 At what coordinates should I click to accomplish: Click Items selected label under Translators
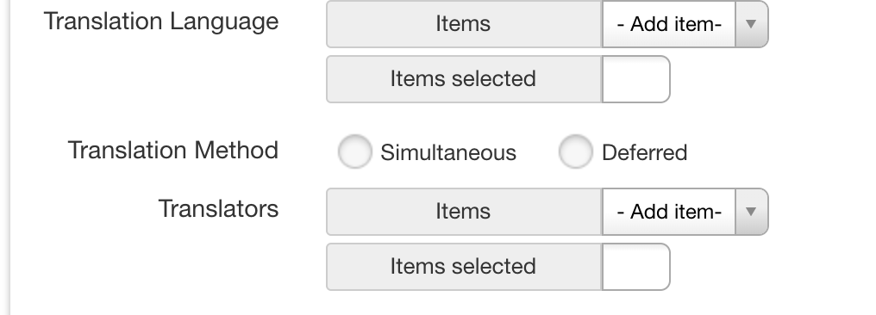pyautogui.click(x=464, y=267)
